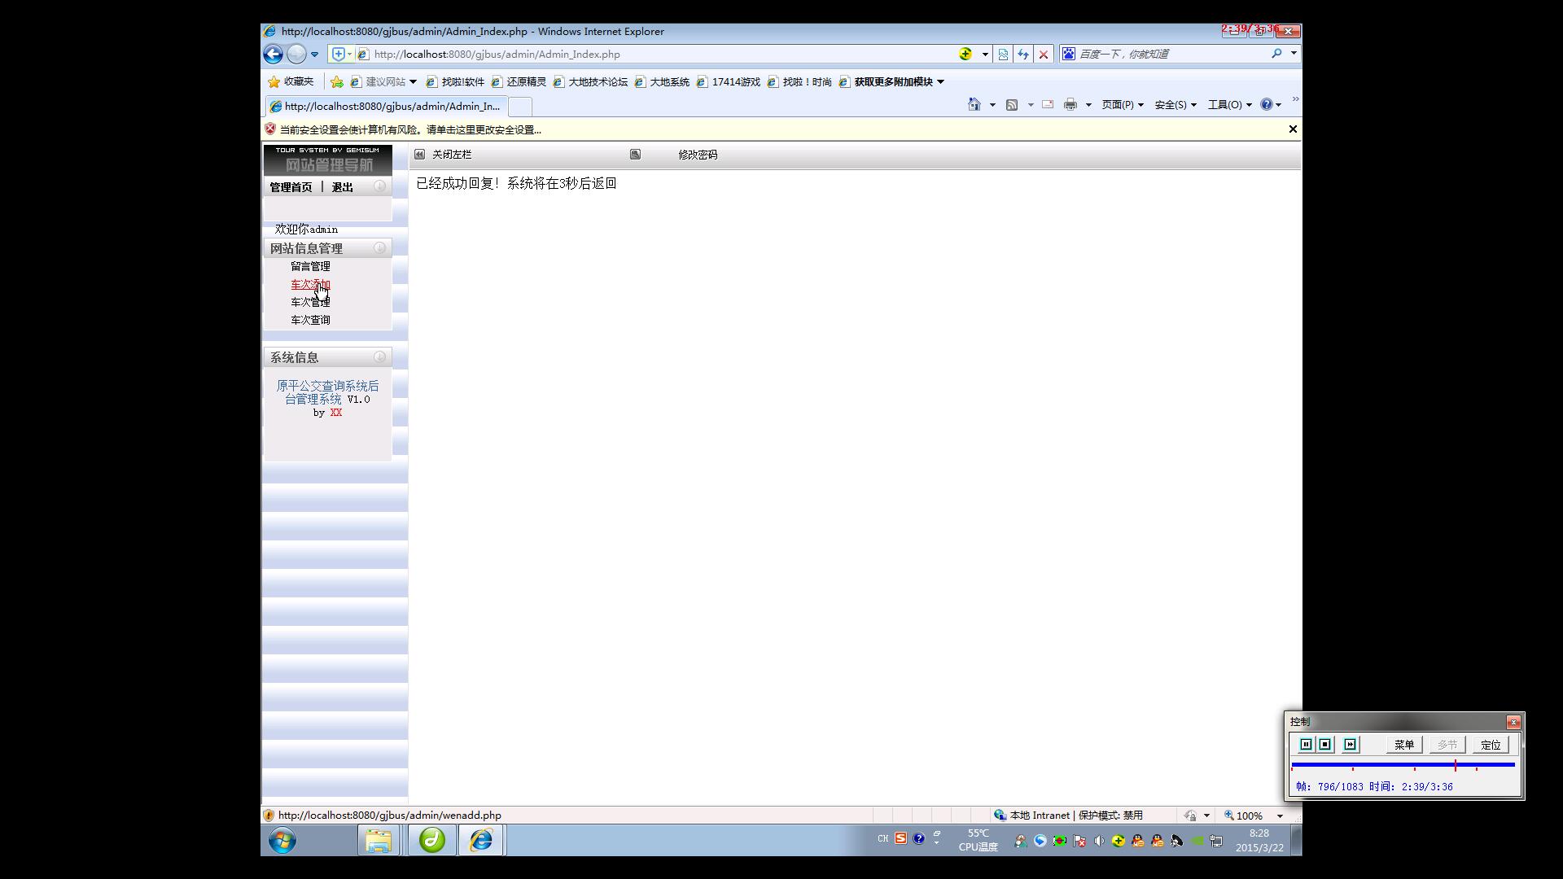Close the 控制 panel
The width and height of the screenshot is (1563, 879).
coord(1513,722)
